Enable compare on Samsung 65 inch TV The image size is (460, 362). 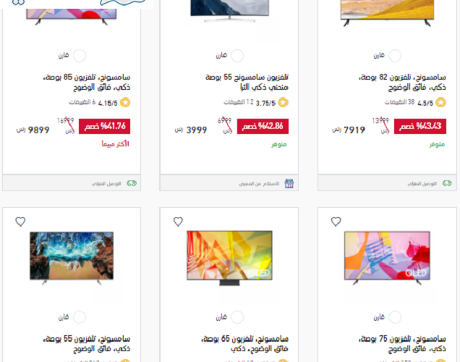[x=237, y=317]
